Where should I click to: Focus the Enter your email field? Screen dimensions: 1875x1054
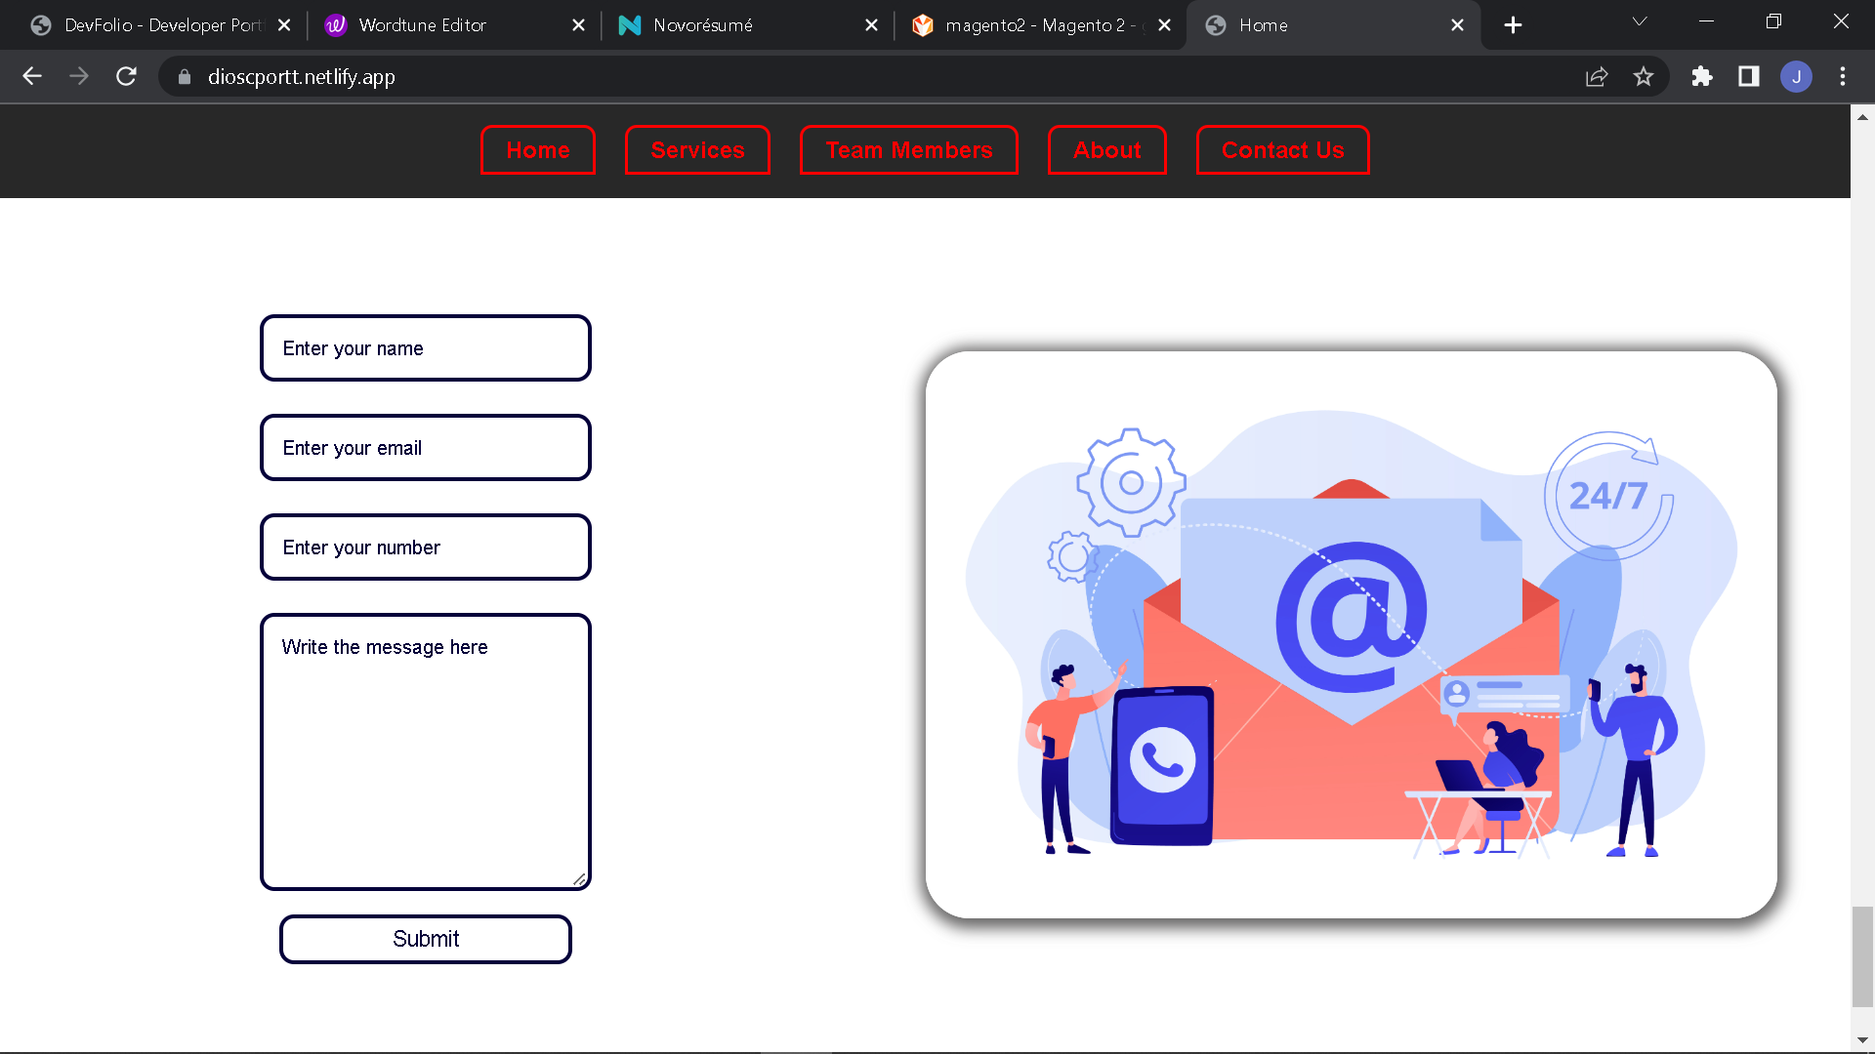[426, 448]
